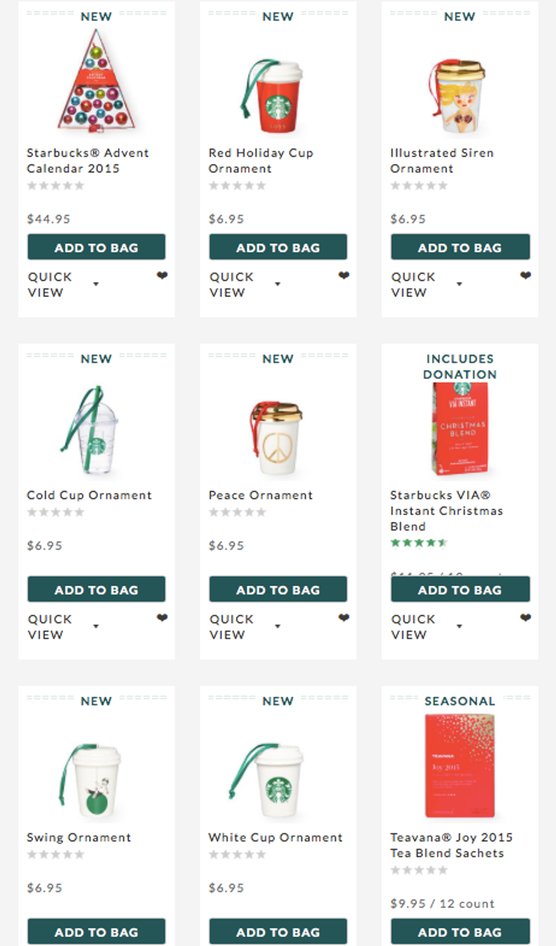Expand Quick View arrow for Advent Calendar
The width and height of the screenshot is (556, 946).
tap(96, 284)
